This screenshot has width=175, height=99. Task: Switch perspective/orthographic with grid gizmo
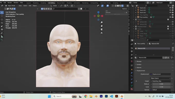point(102,33)
